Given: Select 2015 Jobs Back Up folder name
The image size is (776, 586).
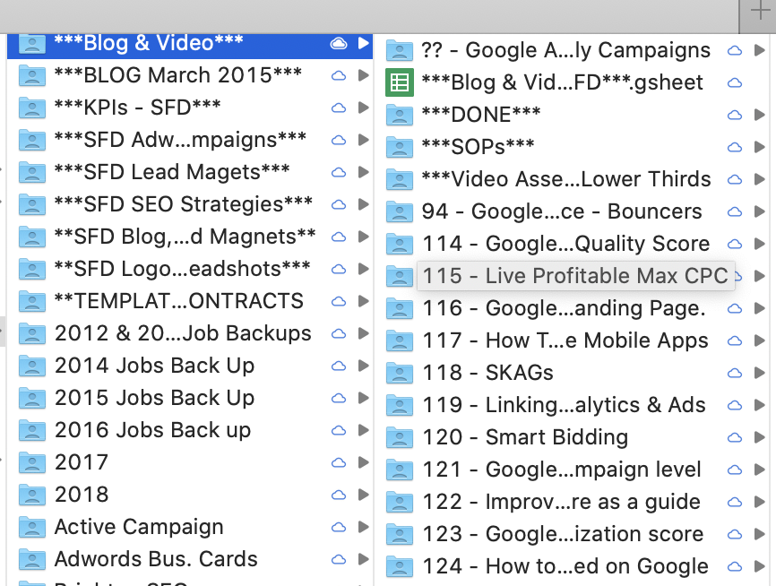Looking at the screenshot, I should coord(154,398).
